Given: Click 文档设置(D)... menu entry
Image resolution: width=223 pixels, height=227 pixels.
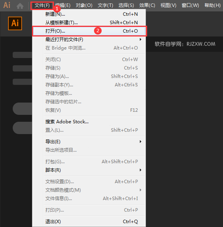Looking at the screenshot, I should coord(89,182).
